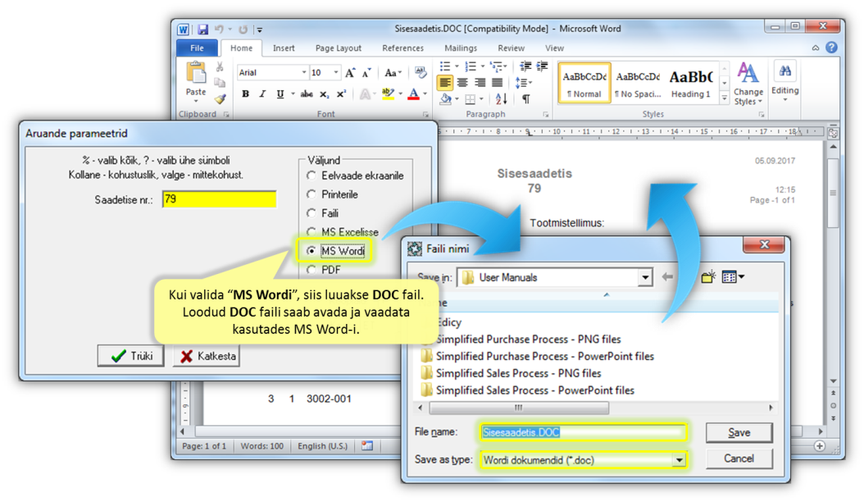Click Grow Font icon in Word ribbon
Screen dimensions: 864x502
click(x=351, y=73)
